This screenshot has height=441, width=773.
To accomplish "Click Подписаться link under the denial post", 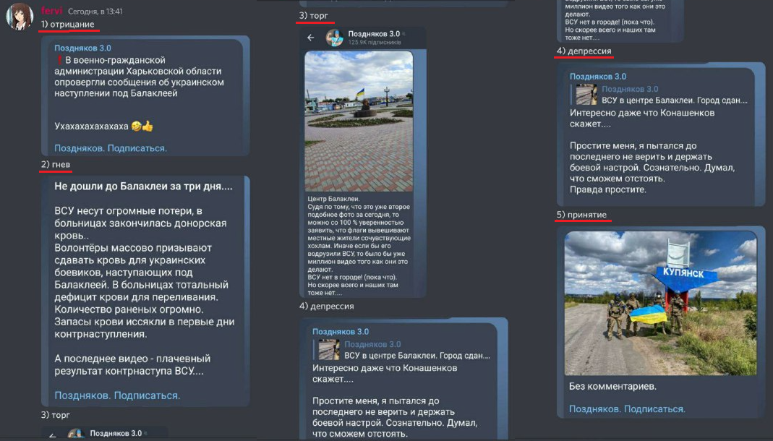I will point(137,148).
